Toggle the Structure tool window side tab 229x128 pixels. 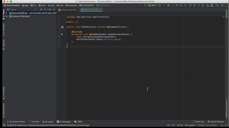point(4,30)
